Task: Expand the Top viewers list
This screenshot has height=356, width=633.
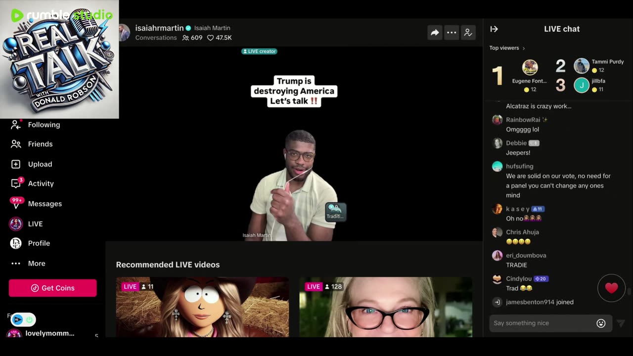Action: click(x=507, y=48)
